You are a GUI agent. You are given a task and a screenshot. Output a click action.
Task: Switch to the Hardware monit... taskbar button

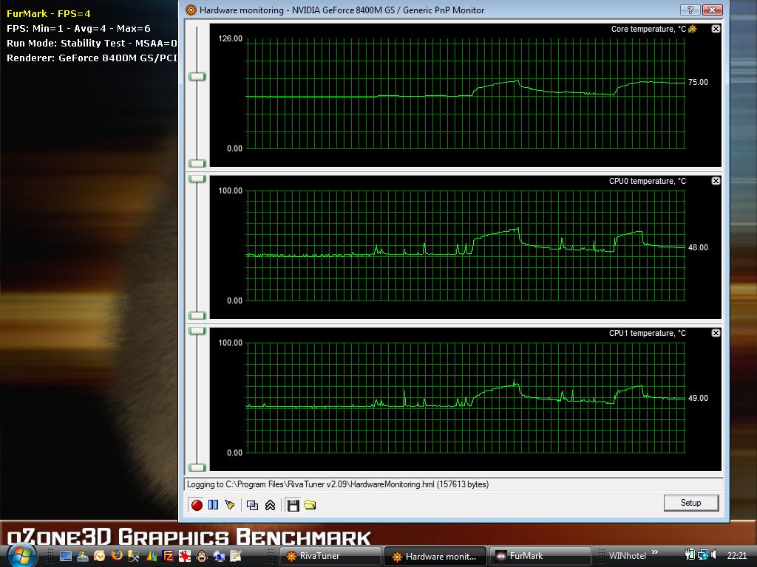point(435,557)
